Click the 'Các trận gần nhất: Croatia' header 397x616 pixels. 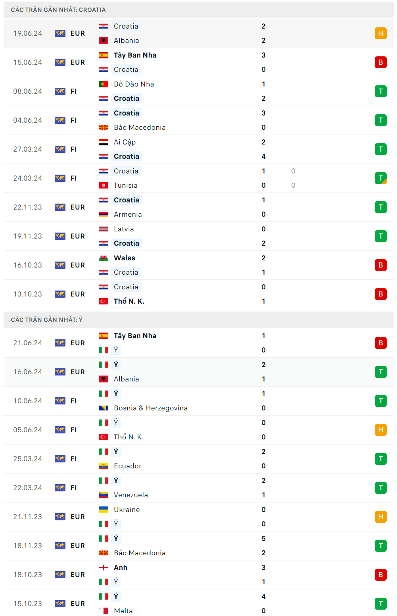(x=58, y=10)
